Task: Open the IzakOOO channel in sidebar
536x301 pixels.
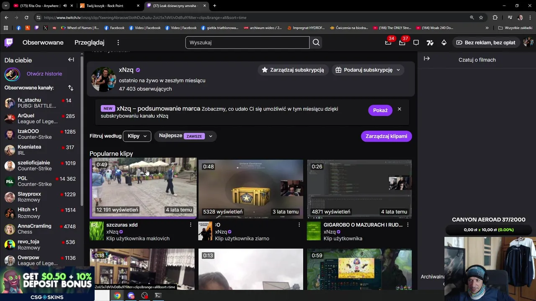Action: pos(41,134)
